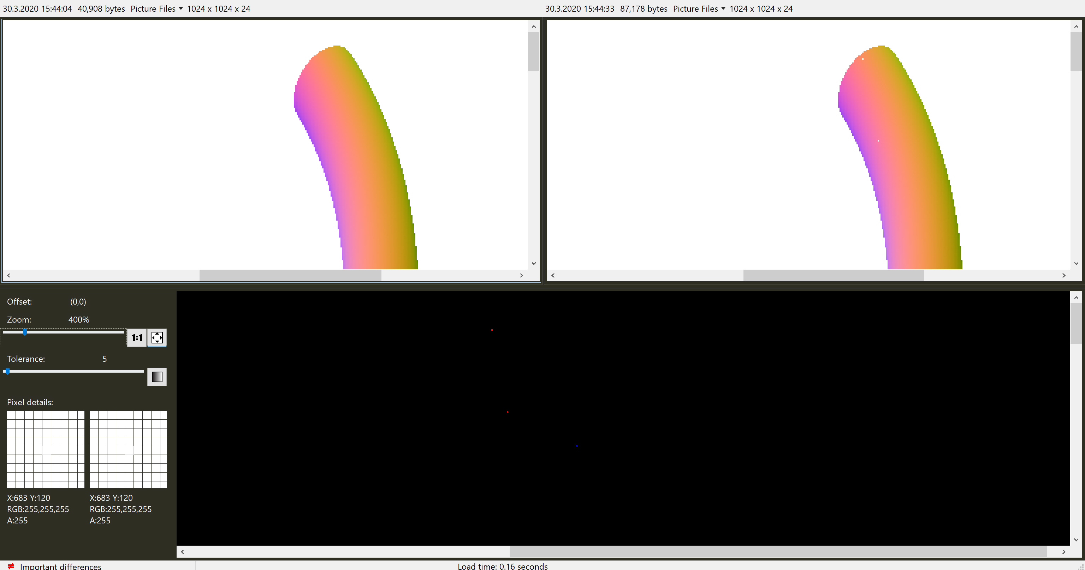Click the left image pane scroll-down arrow
Image resolution: width=1085 pixels, height=570 pixels.
coord(534,264)
